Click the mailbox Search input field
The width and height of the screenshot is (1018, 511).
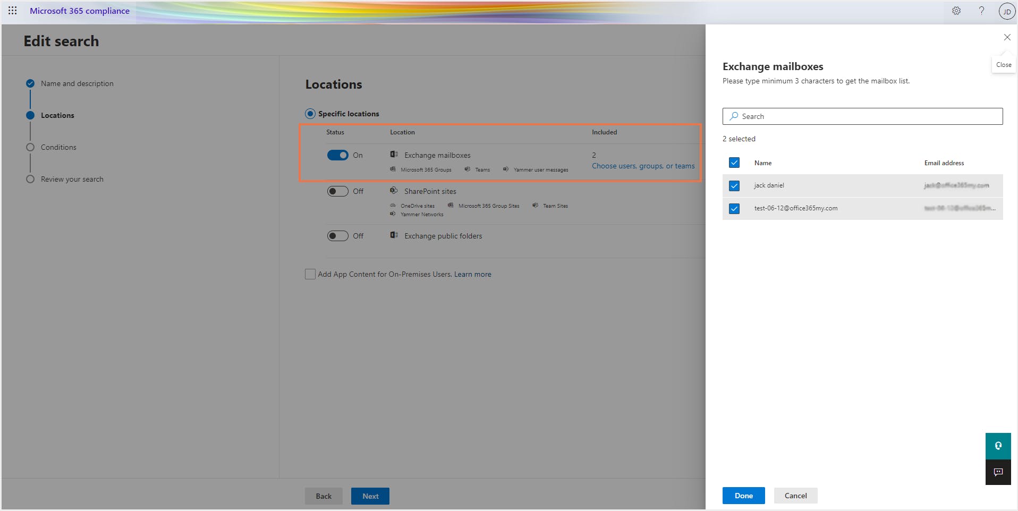point(863,116)
